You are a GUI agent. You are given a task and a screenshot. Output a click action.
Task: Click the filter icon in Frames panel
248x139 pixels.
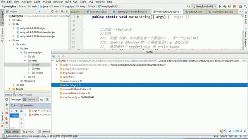coord(16,111)
